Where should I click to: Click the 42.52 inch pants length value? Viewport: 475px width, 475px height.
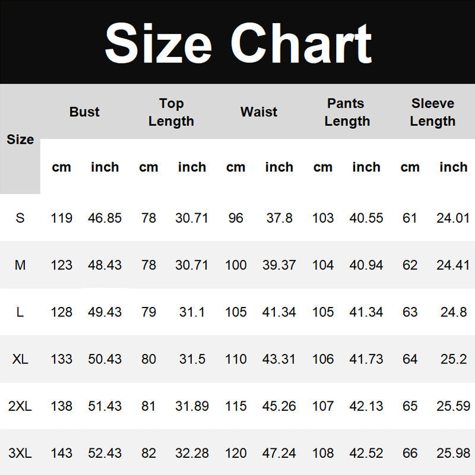366,453
